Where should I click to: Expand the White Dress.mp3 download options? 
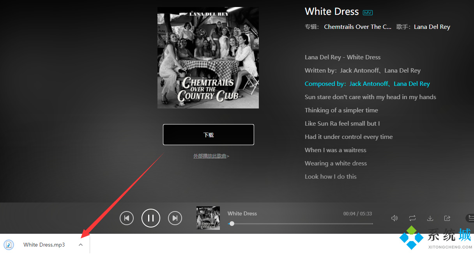(81, 245)
